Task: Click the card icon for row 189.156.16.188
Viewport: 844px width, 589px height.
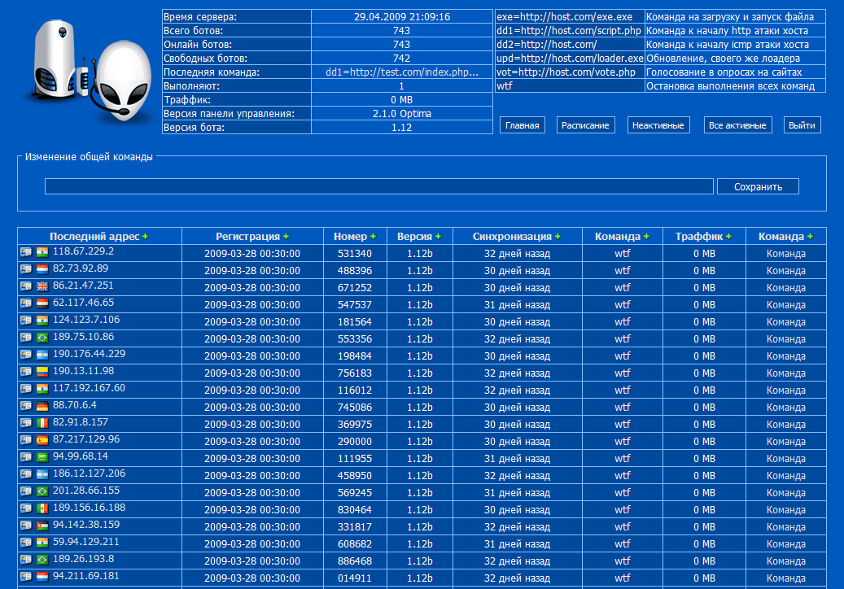Action: [x=26, y=508]
